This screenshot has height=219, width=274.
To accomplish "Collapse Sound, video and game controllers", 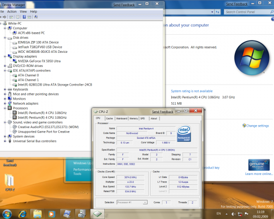I will 5,122.
